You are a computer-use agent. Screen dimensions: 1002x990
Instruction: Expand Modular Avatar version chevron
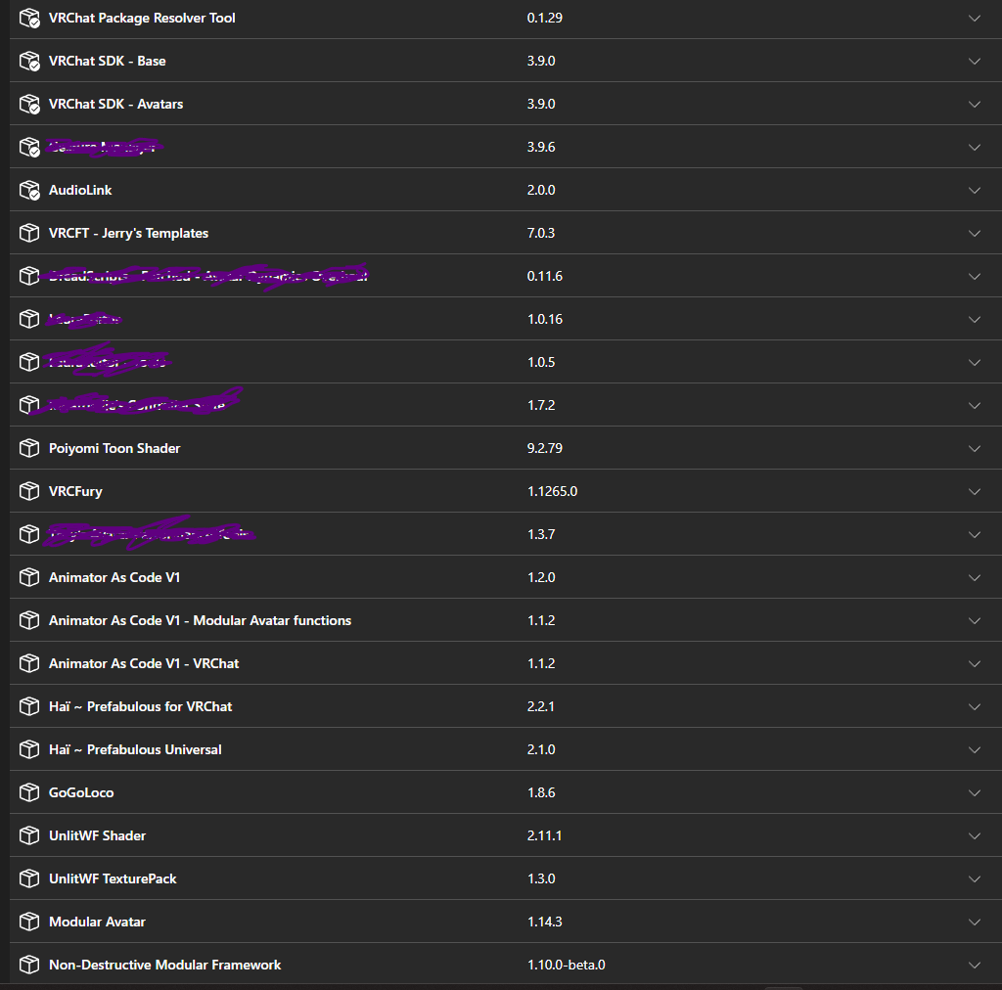[x=975, y=922]
